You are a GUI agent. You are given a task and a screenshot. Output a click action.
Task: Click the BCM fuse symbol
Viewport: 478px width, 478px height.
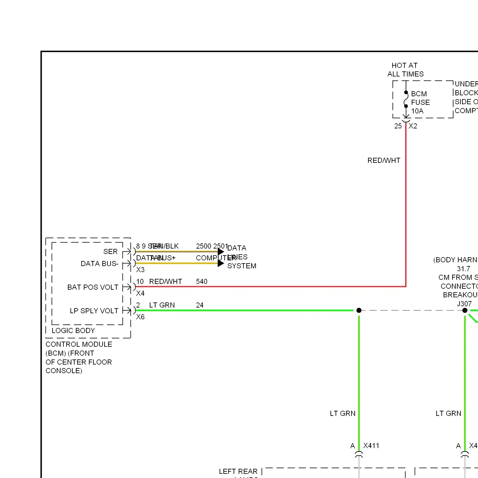406,99
